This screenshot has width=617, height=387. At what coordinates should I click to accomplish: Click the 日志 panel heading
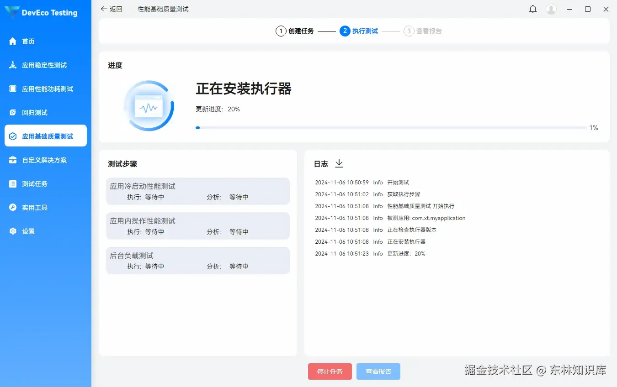321,164
